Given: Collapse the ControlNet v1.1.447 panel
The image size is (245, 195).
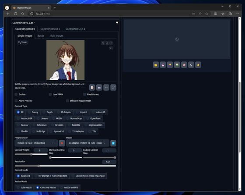Looking at the screenshot, I should 117,23.
